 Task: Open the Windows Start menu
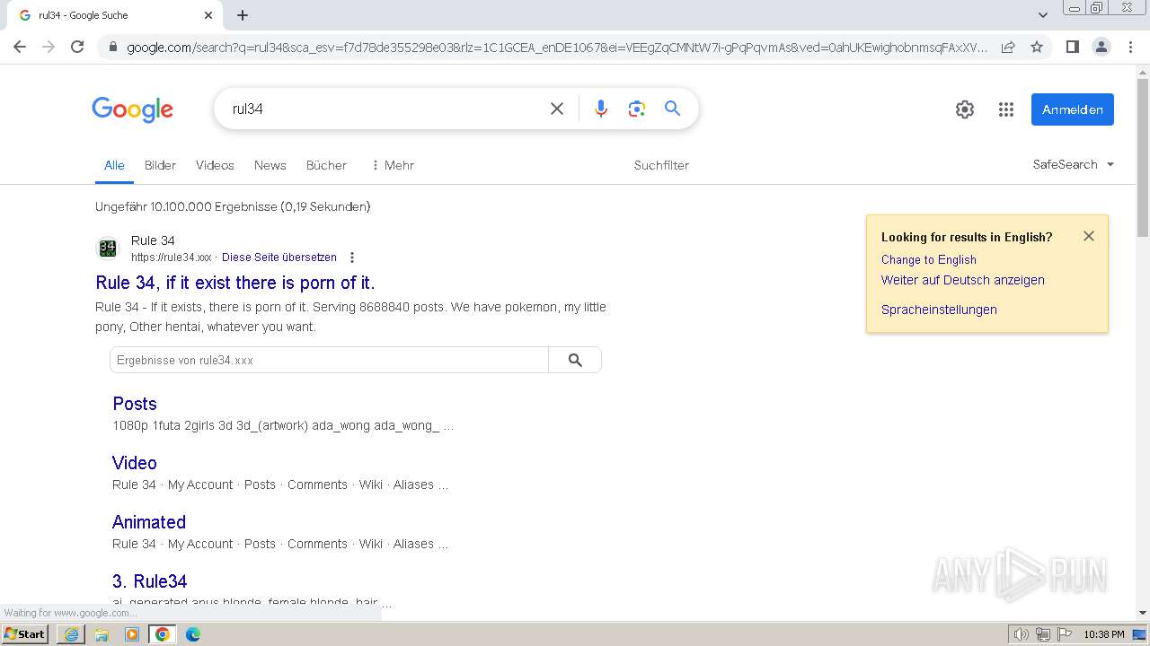pos(25,634)
